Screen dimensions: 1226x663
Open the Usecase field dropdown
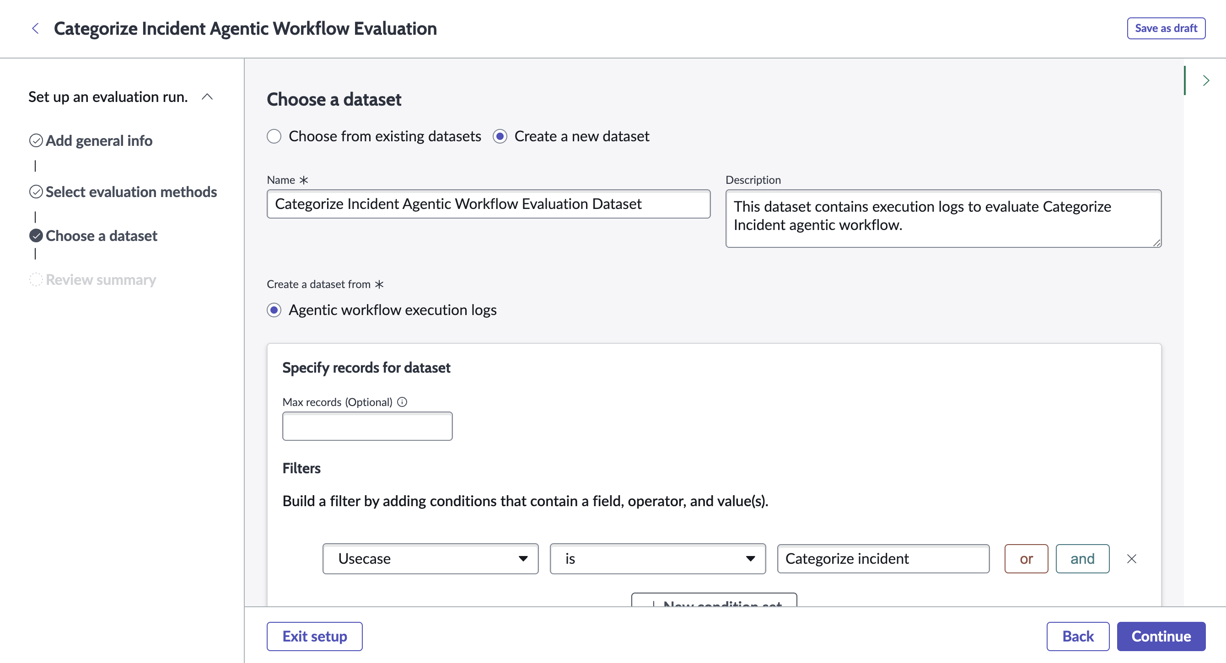click(x=430, y=558)
